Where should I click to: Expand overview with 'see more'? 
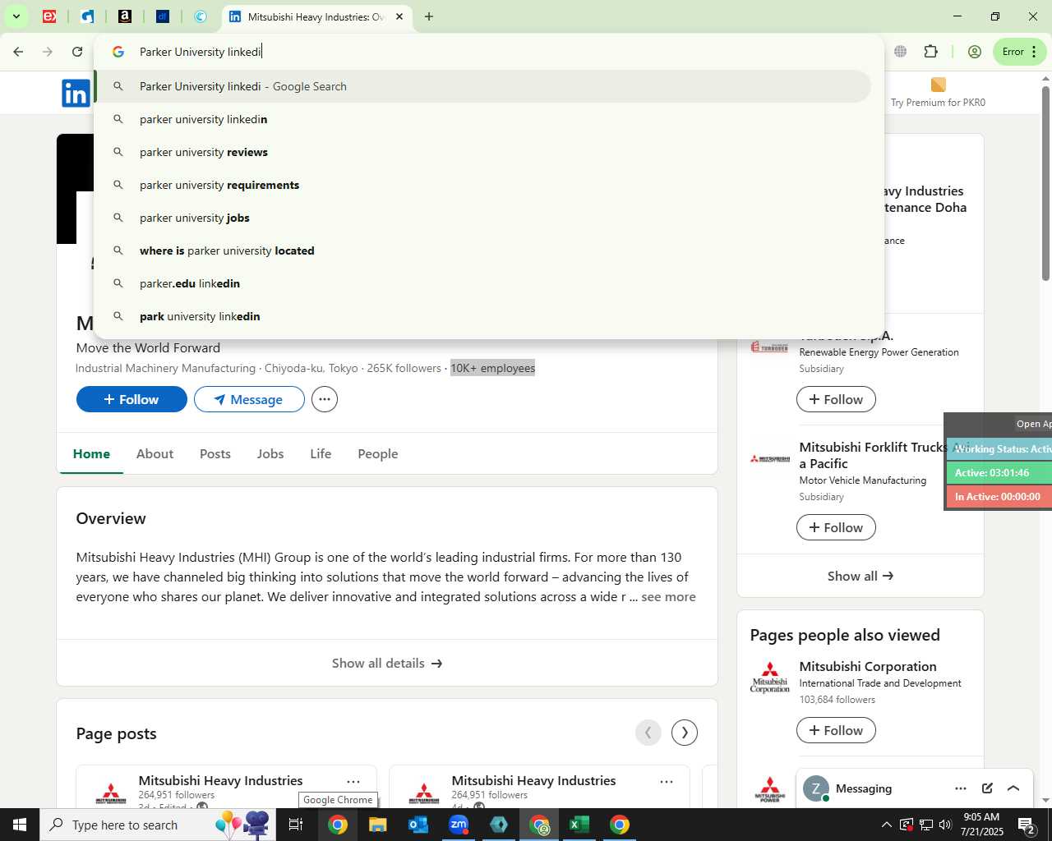668,597
